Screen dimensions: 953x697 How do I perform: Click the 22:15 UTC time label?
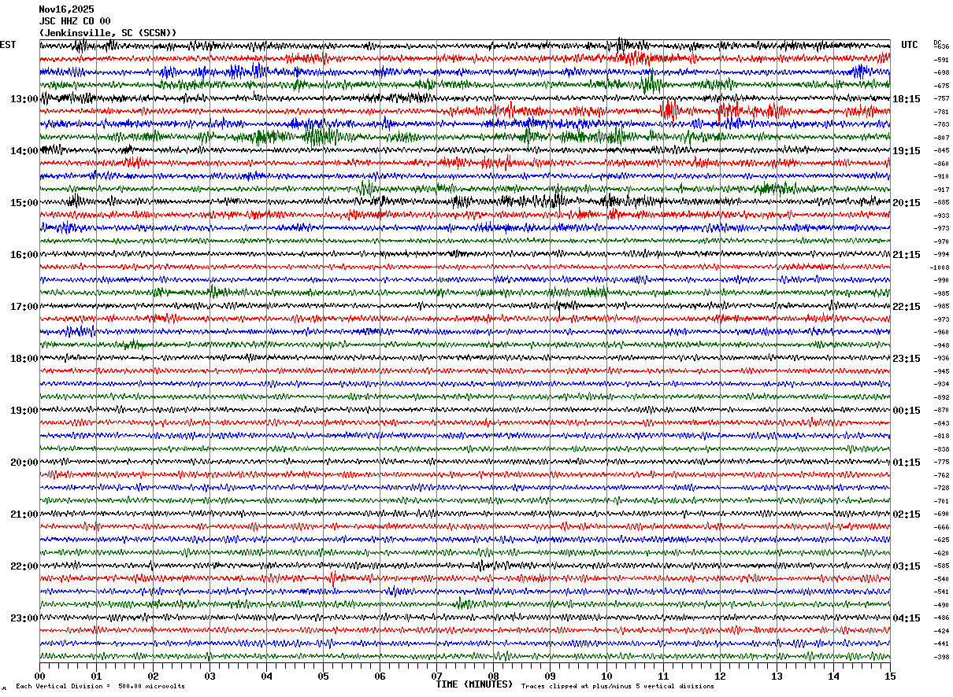pyautogui.click(x=907, y=307)
